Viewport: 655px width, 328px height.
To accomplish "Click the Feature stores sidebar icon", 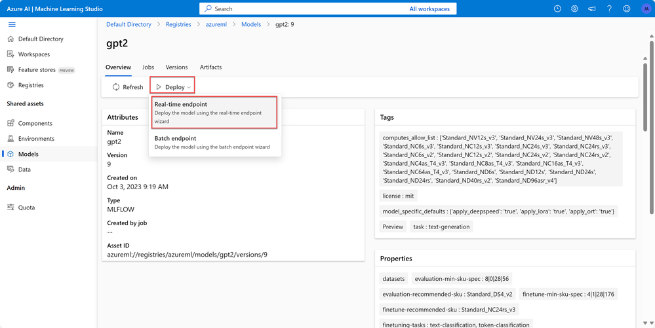I will click(x=11, y=69).
